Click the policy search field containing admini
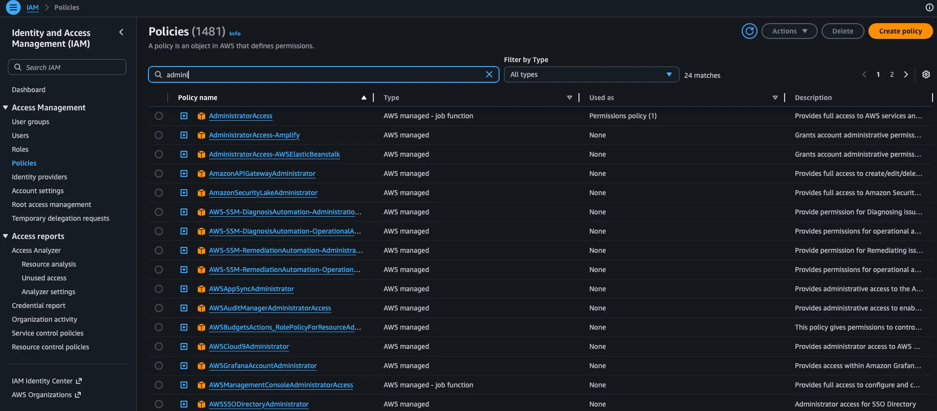Viewport: 937px width, 411px height. 324,74
